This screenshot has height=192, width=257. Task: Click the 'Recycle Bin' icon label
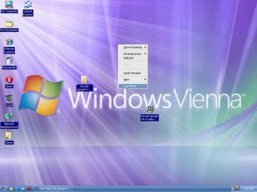(9, 67)
